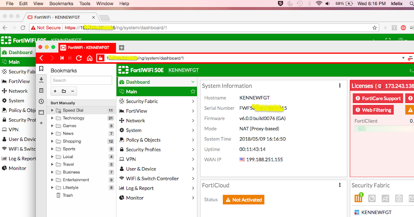
Task: Open the Tools menu in macOS menu bar
Action: (85, 3)
